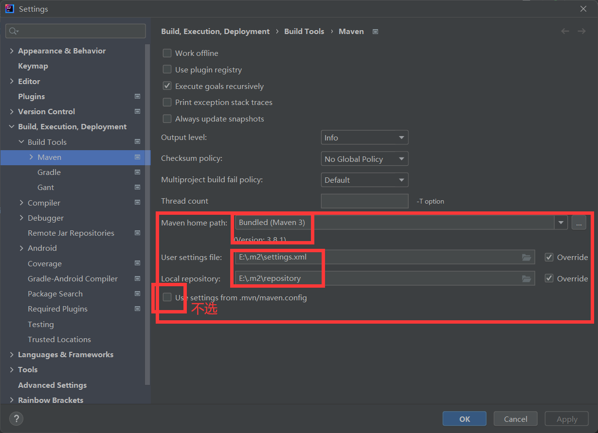
Task: Expand the Debugger node
Action: coord(21,218)
